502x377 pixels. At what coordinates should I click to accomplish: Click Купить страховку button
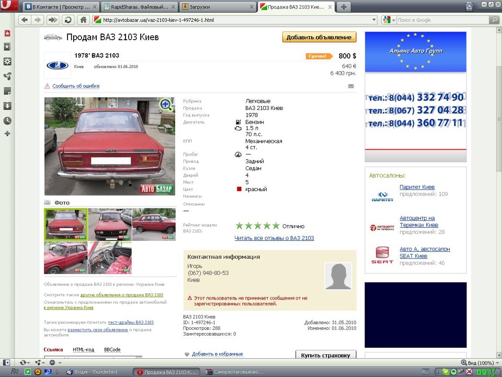(326, 355)
